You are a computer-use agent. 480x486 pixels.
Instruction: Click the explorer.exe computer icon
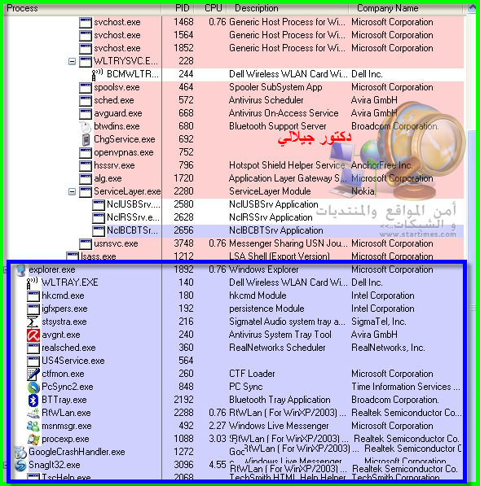pos(20,269)
